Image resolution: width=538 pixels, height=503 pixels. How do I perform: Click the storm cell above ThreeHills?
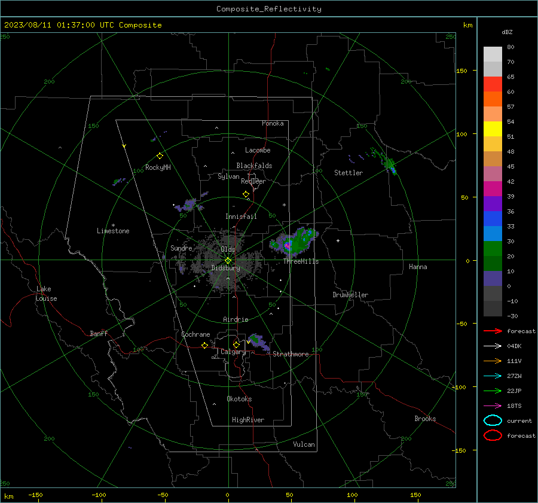(294, 241)
